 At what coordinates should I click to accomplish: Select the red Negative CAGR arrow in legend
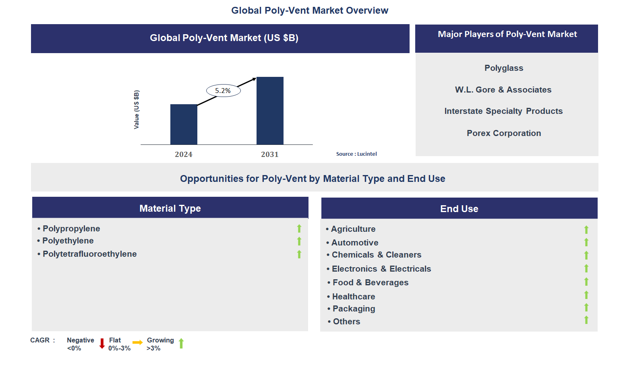click(102, 344)
